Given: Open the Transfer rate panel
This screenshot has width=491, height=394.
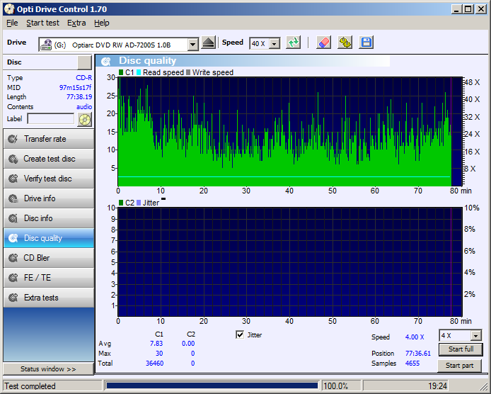Looking at the screenshot, I should (49, 139).
